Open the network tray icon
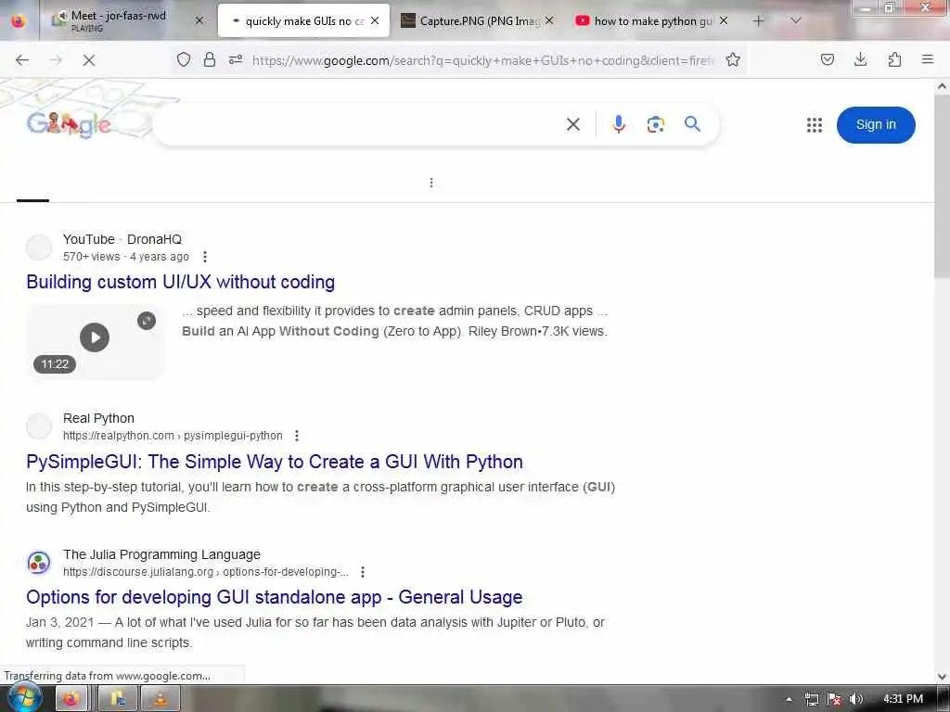This screenshot has width=950, height=712. [811, 699]
